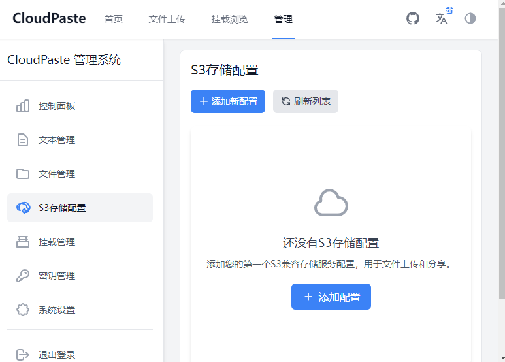
Task: Click the 文件管理 folder icon
Action: pyautogui.click(x=23, y=174)
